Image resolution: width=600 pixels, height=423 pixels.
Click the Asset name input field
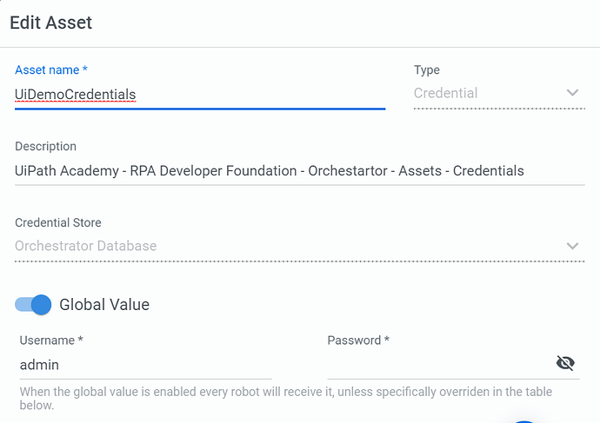tap(199, 95)
